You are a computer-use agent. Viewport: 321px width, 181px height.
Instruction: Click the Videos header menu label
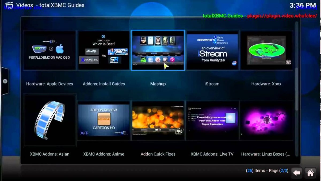tap(24, 5)
